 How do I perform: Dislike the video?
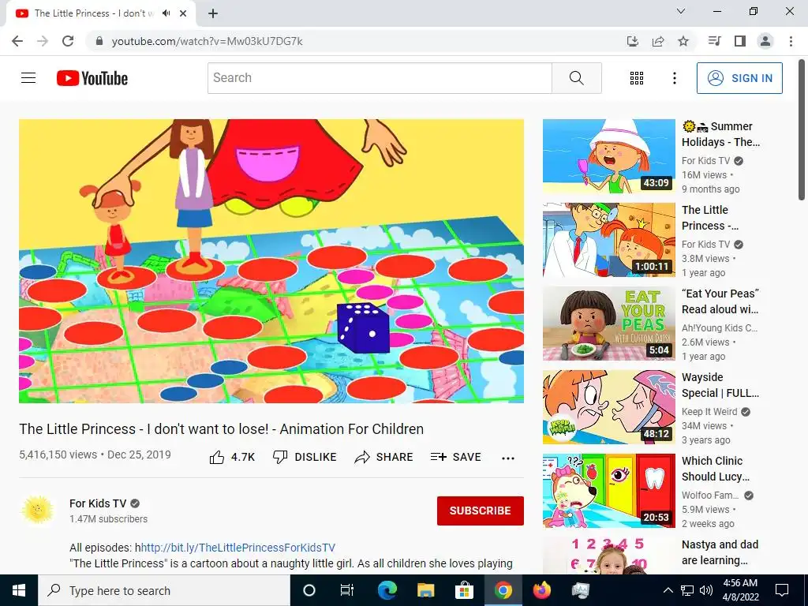(x=305, y=457)
